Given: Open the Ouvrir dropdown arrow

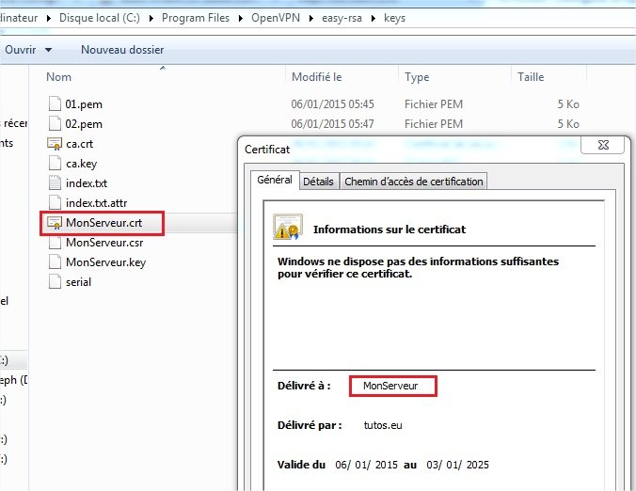Looking at the screenshot, I should [49, 50].
